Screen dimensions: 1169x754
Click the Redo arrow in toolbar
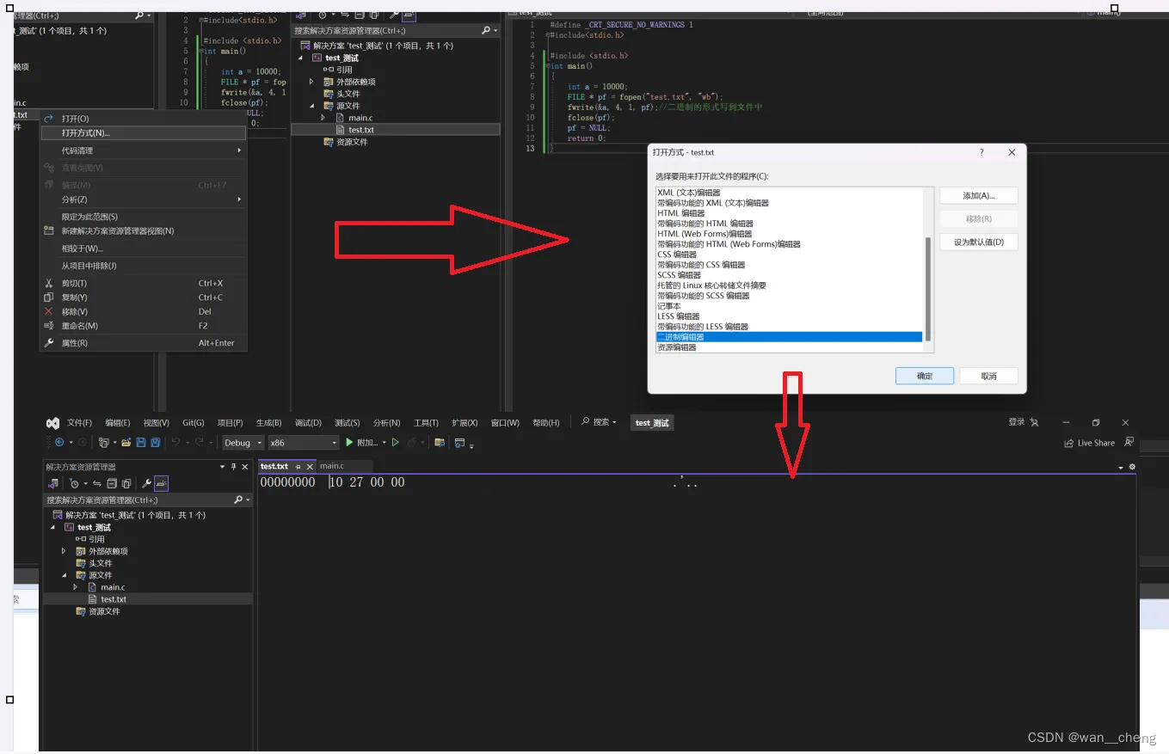click(200, 443)
